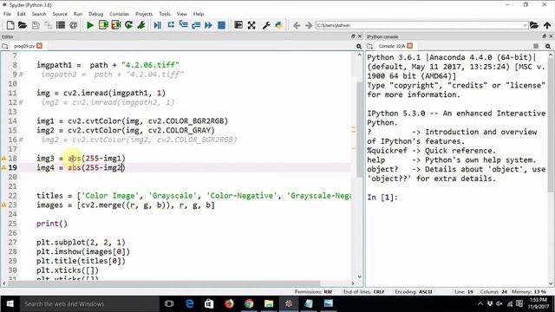The width and height of the screenshot is (555, 312).
Task: Run the file with the green play button
Action: point(90,25)
